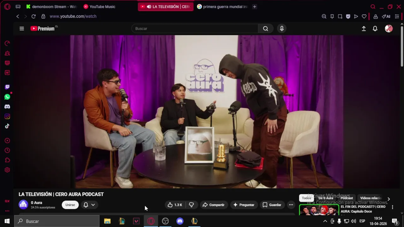404x227 pixels.
Task: Click the YouTube search magnifier button
Action: [x=265, y=29]
